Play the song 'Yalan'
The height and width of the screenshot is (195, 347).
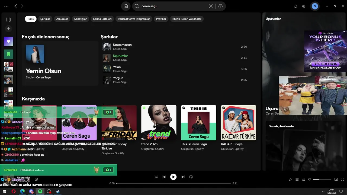117,67
